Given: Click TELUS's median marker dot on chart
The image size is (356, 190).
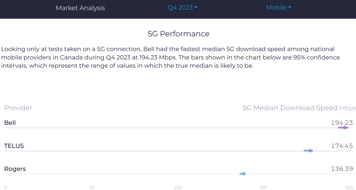Looking at the screenshot, I should pos(310,151).
